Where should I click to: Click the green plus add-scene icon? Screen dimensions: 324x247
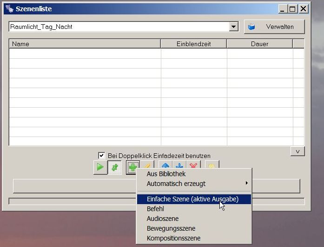pos(133,166)
